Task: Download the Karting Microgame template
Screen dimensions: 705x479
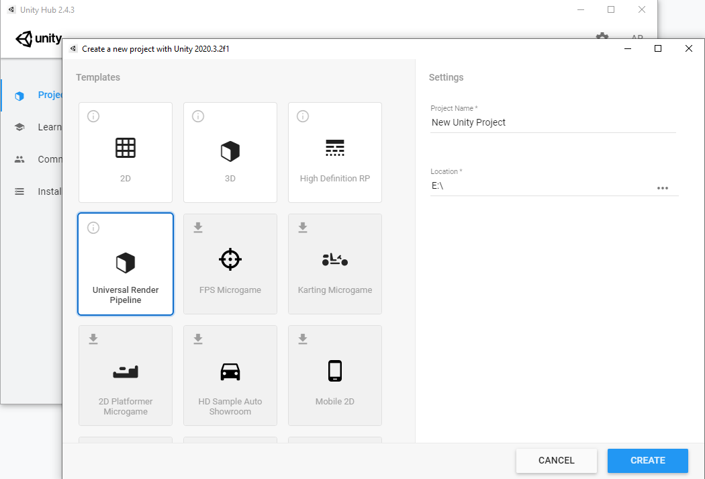Action: (303, 228)
